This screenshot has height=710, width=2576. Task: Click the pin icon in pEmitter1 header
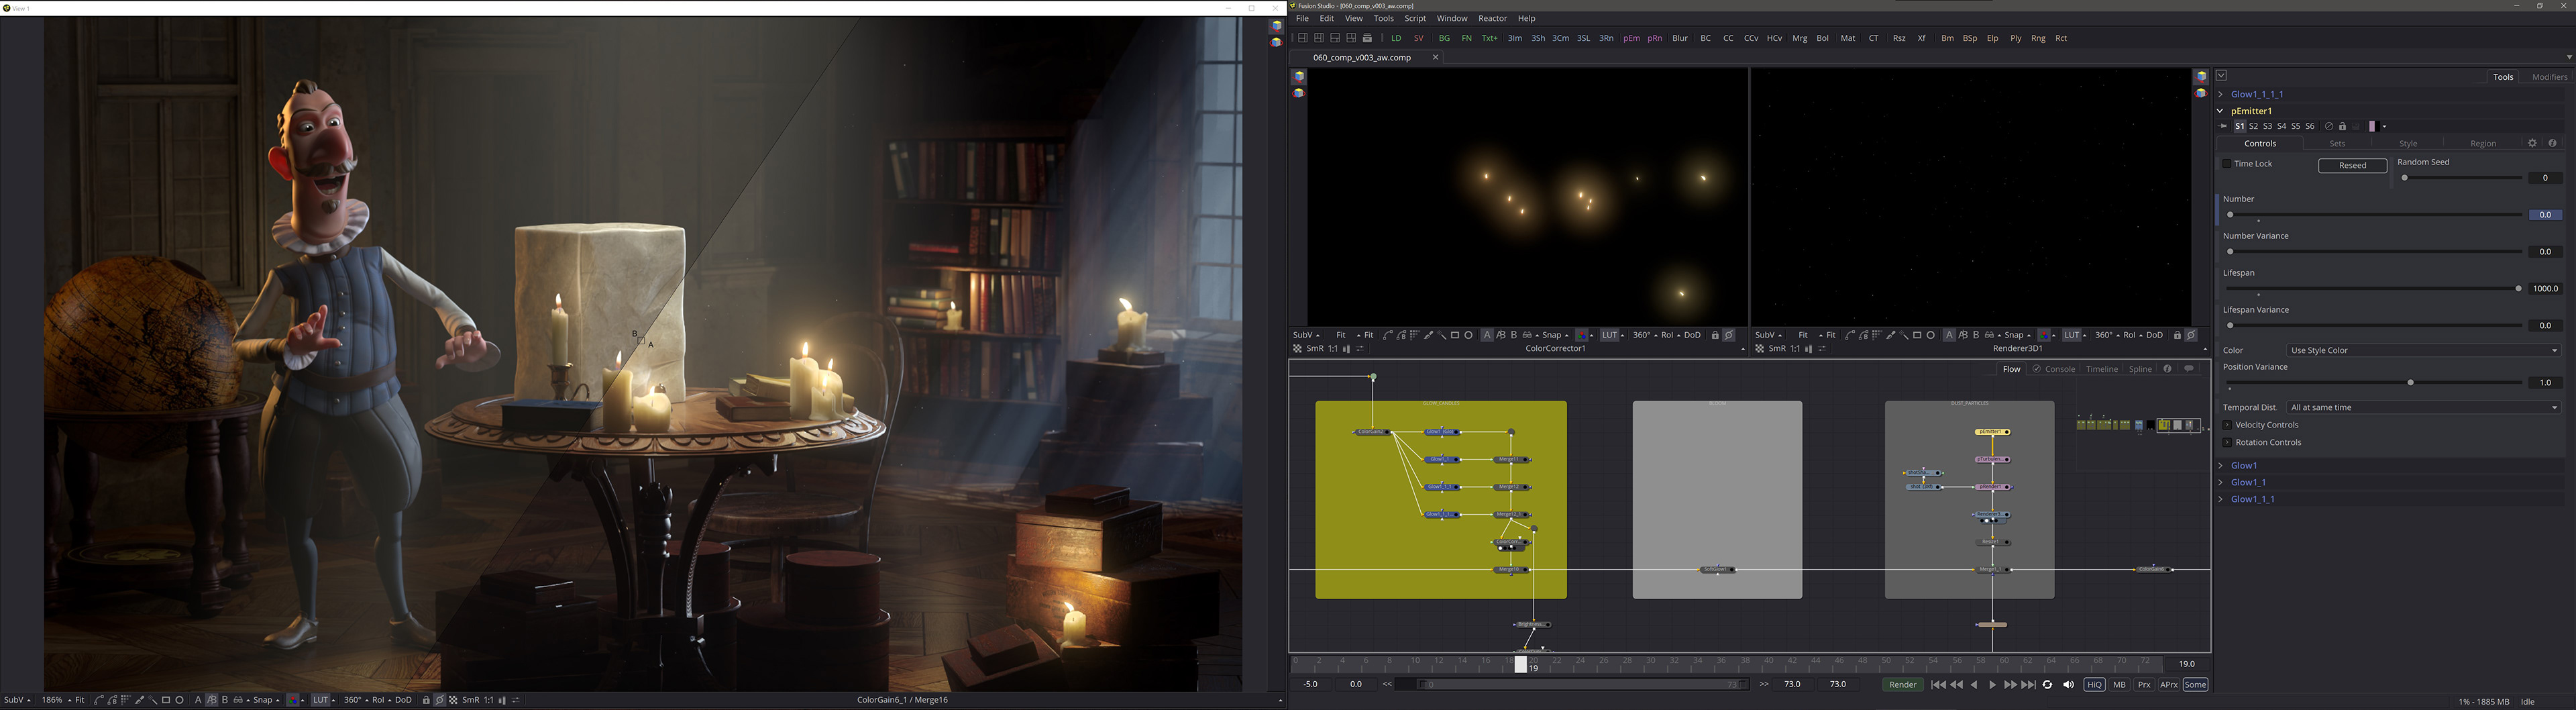2223,127
